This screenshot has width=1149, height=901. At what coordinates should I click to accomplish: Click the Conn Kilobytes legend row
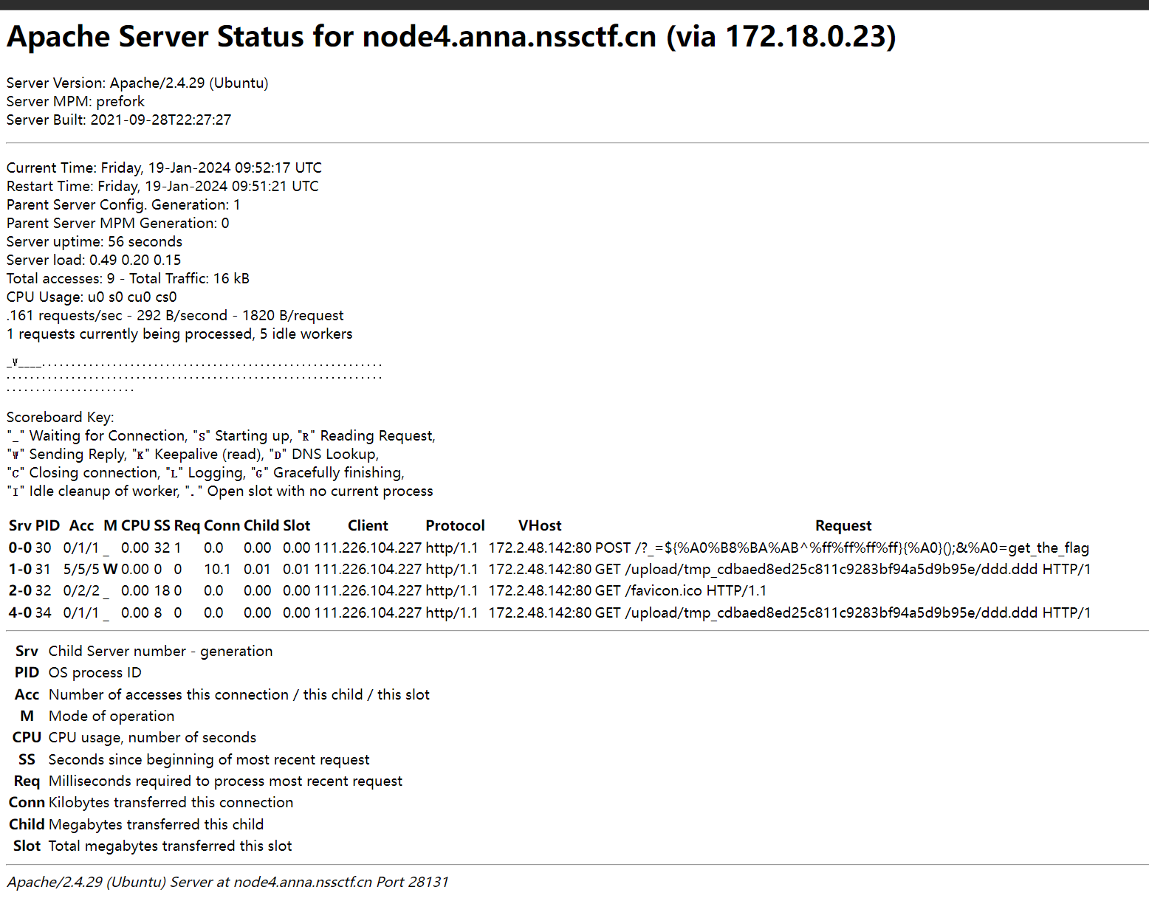coord(151,802)
